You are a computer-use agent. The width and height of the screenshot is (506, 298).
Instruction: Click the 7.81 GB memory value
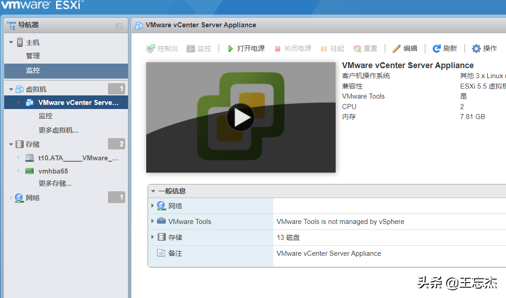pos(472,117)
